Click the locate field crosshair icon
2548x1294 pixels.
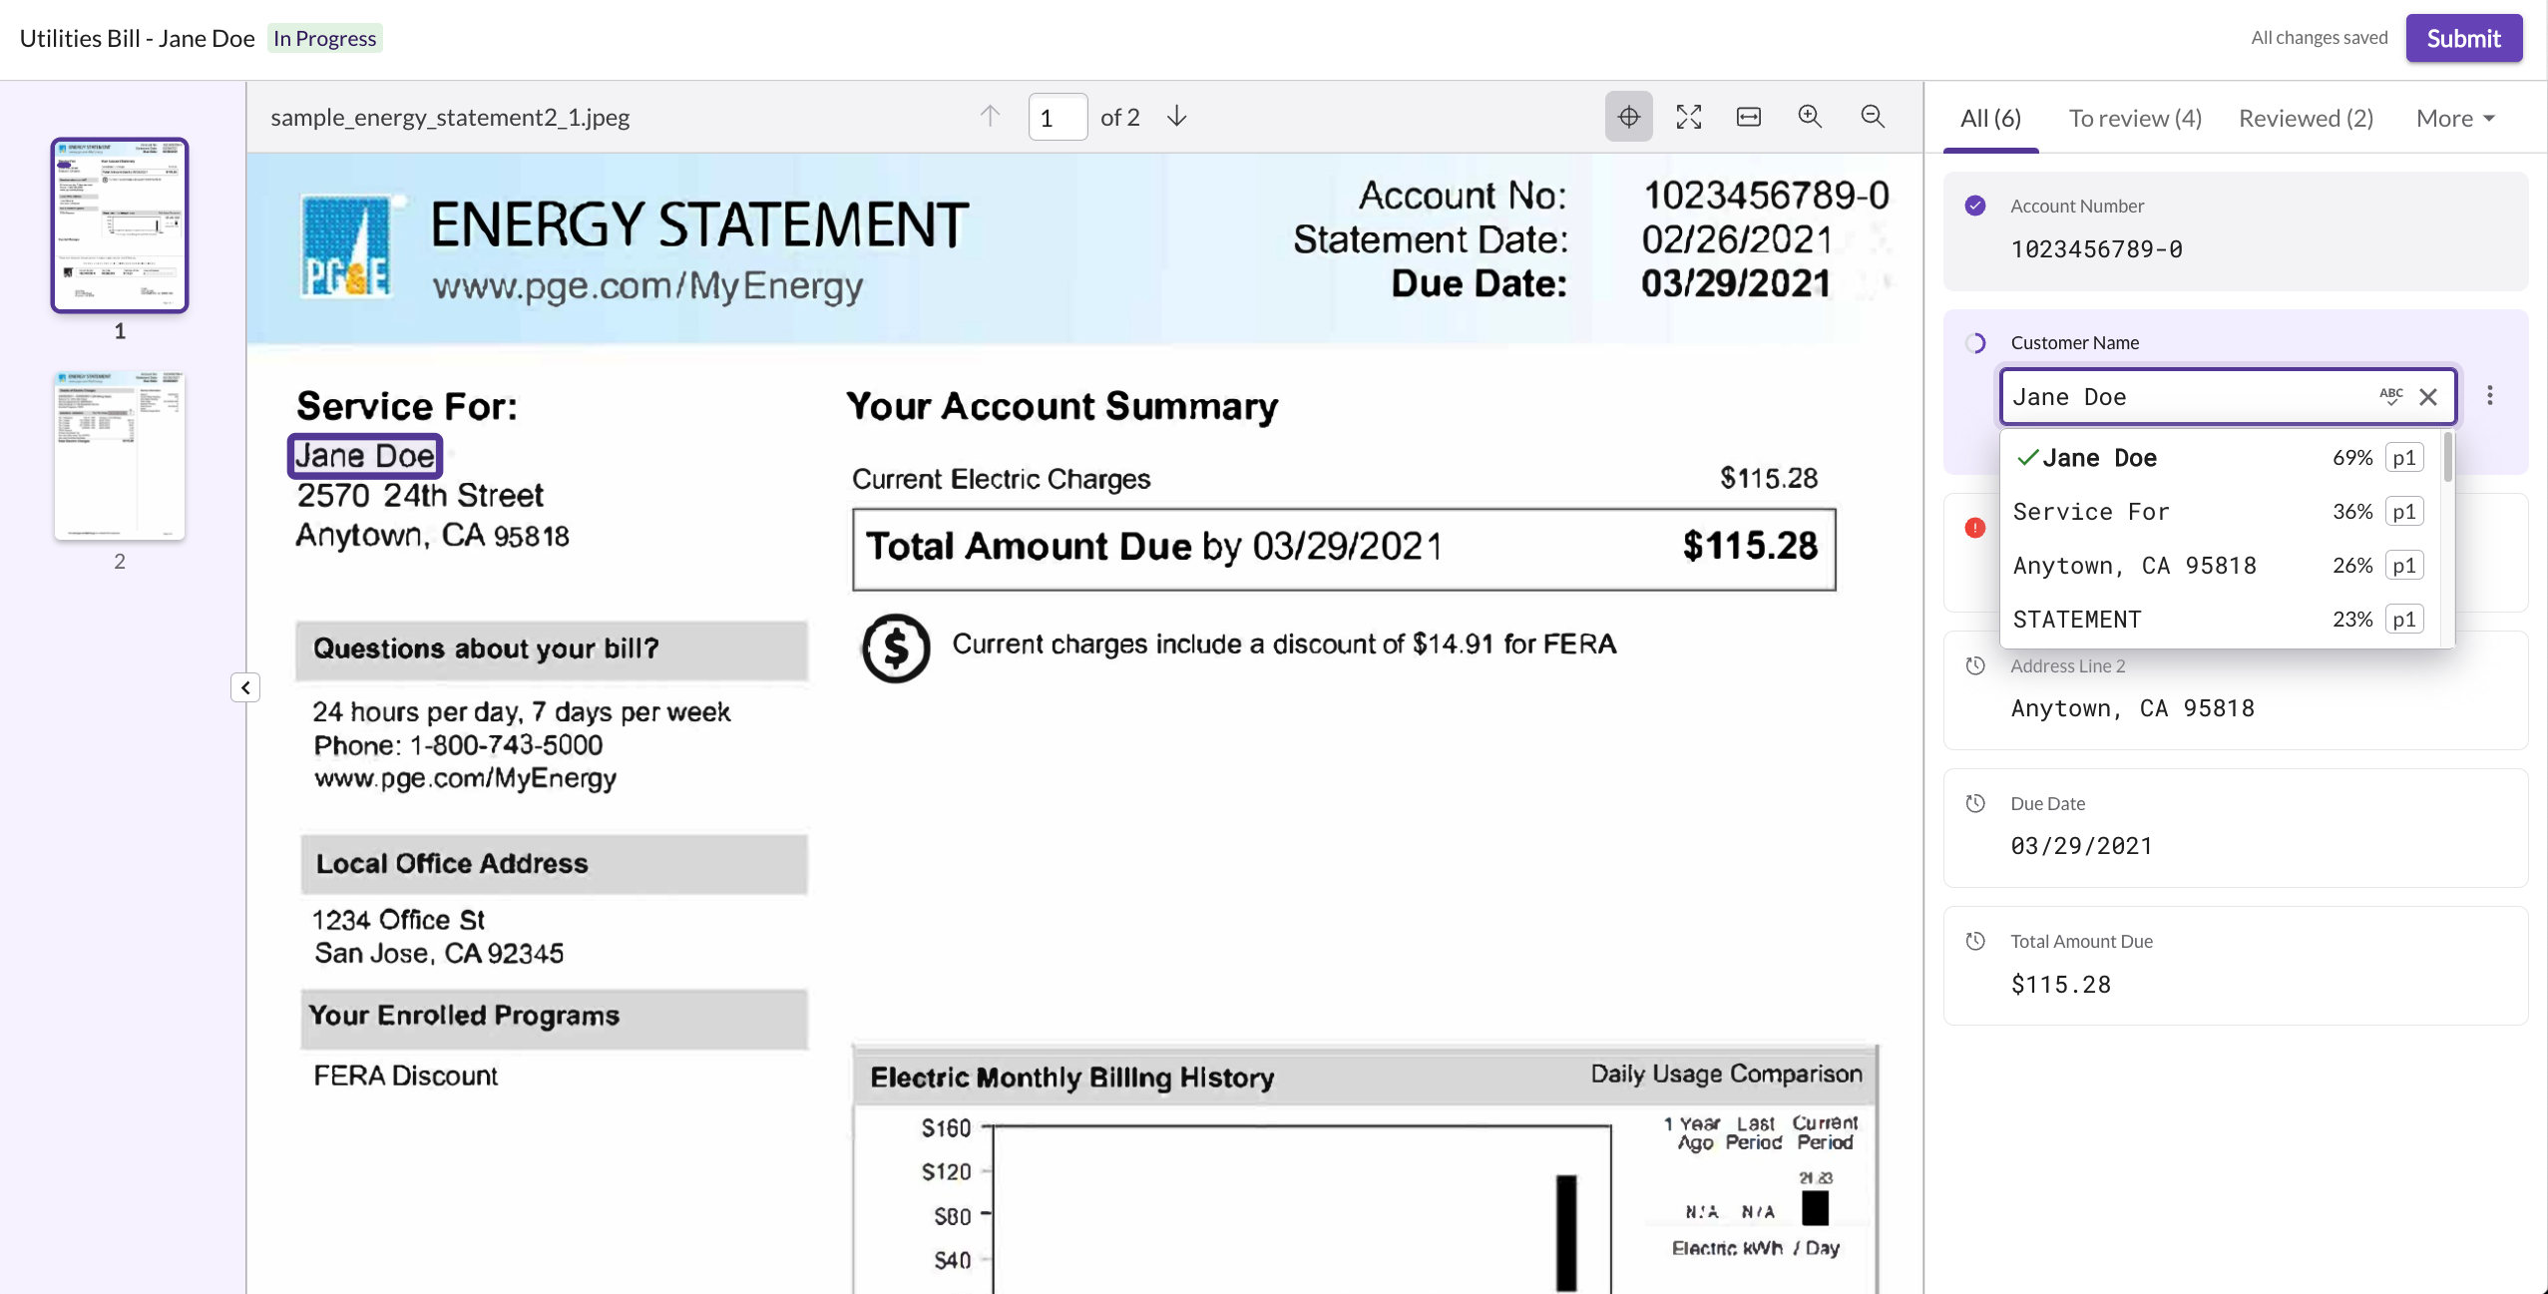tap(1628, 117)
